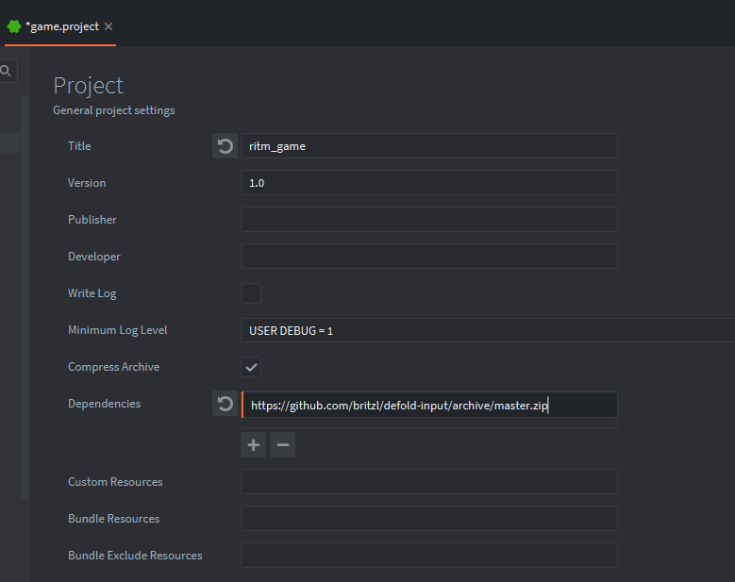Click the green game.project tab icon
Viewport: 735px width, 582px height.
tap(14, 26)
